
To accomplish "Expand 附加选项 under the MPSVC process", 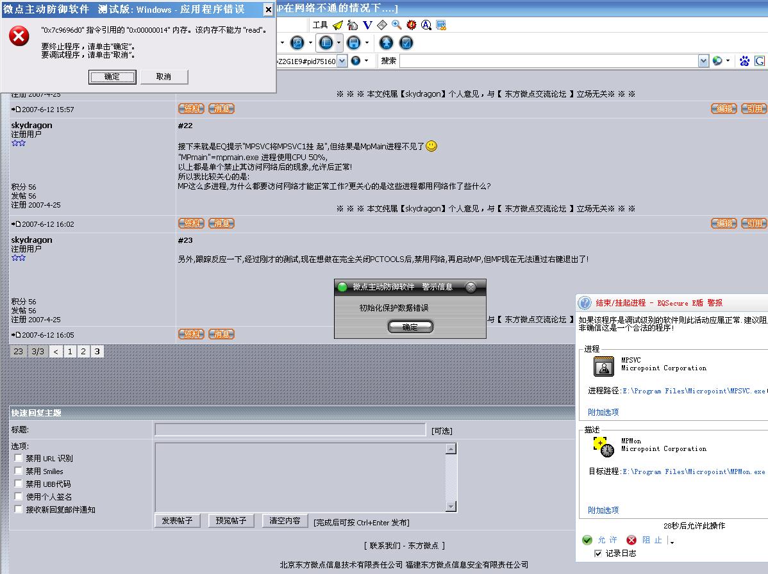I will pyautogui.click(x=603, y=412).
